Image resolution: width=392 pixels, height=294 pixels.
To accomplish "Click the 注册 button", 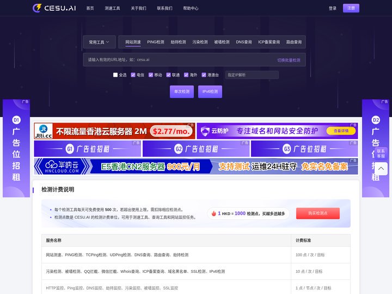I will point(351,8).
